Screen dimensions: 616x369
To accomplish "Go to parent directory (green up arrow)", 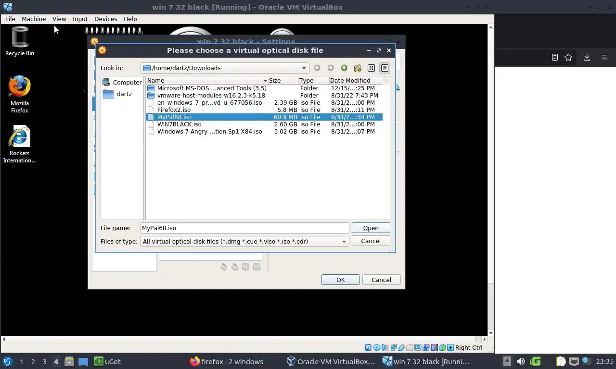I will click(x=344, y=68).
